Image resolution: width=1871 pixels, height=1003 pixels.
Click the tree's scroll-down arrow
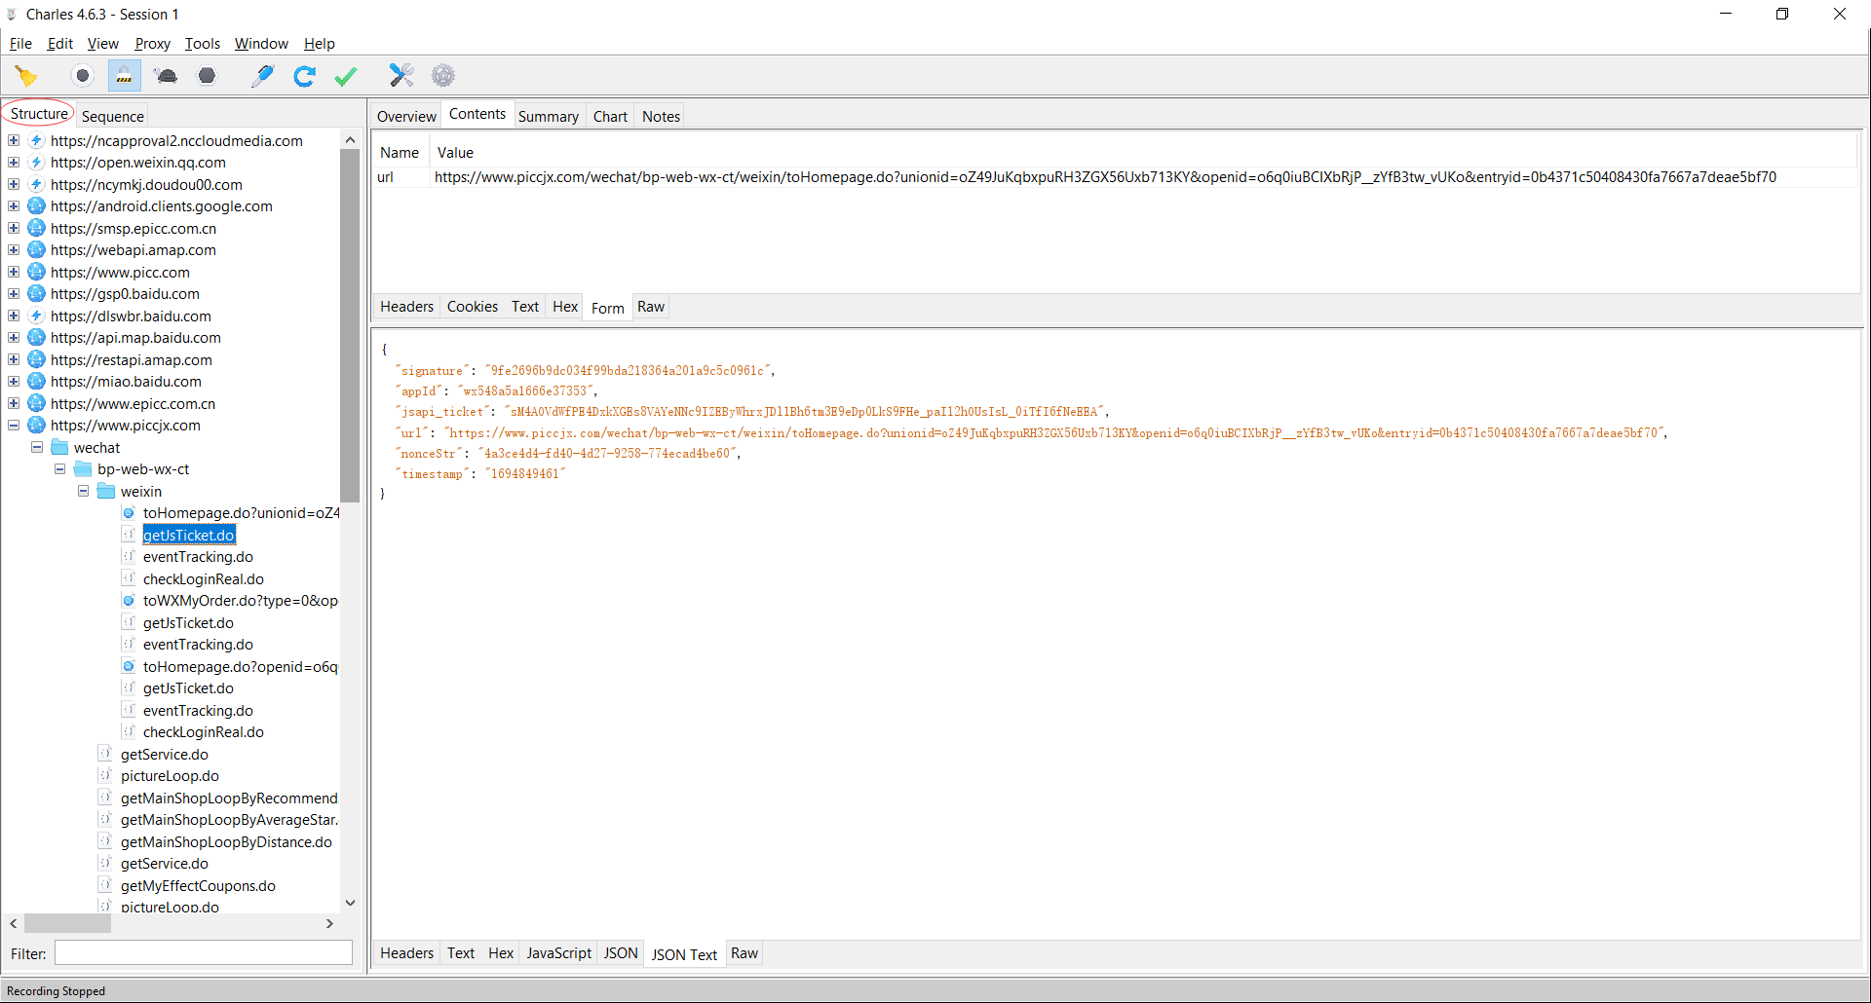[x=350, y=903]
